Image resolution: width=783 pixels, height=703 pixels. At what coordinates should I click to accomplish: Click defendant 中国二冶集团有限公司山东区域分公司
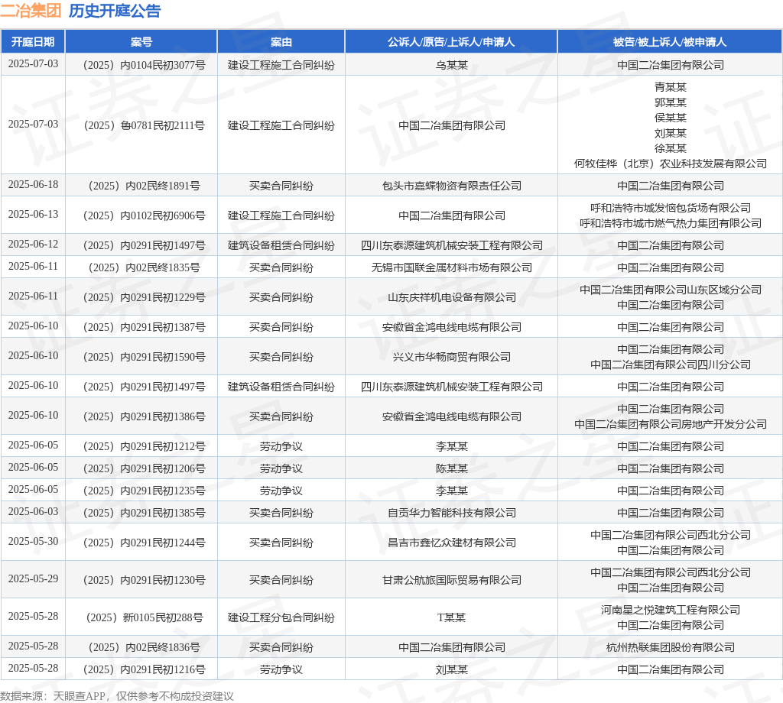(670, 290)
